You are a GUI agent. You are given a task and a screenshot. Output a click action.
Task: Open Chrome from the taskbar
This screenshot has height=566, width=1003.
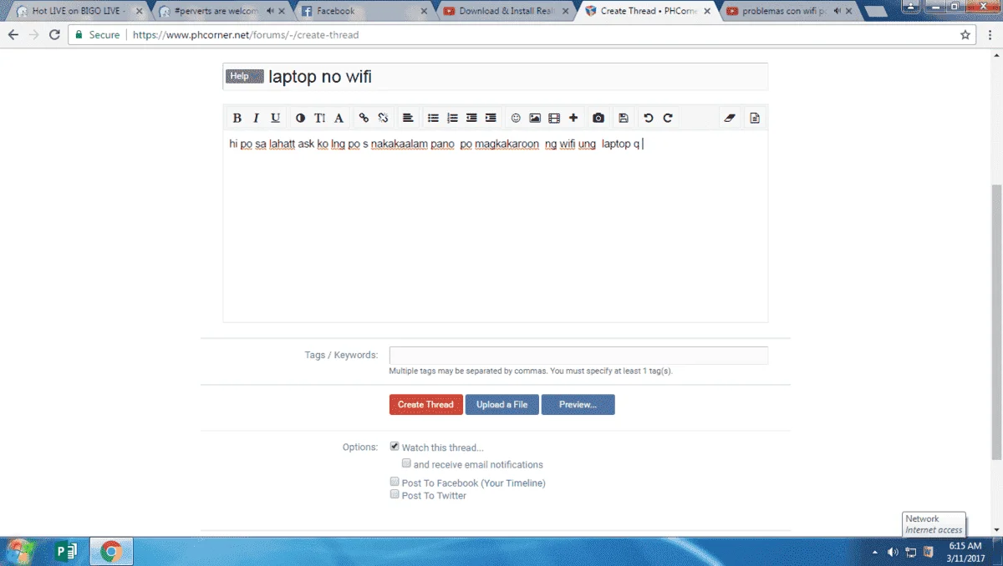[x=111, y=551]
